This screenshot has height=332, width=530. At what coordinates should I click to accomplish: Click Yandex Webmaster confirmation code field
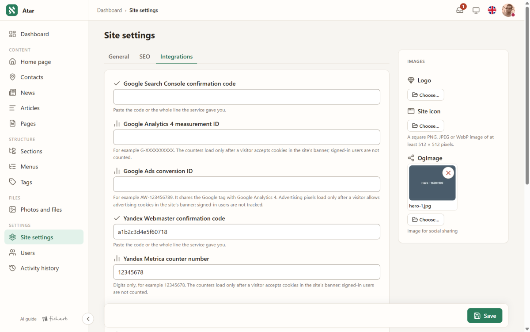tap(246, 232)
